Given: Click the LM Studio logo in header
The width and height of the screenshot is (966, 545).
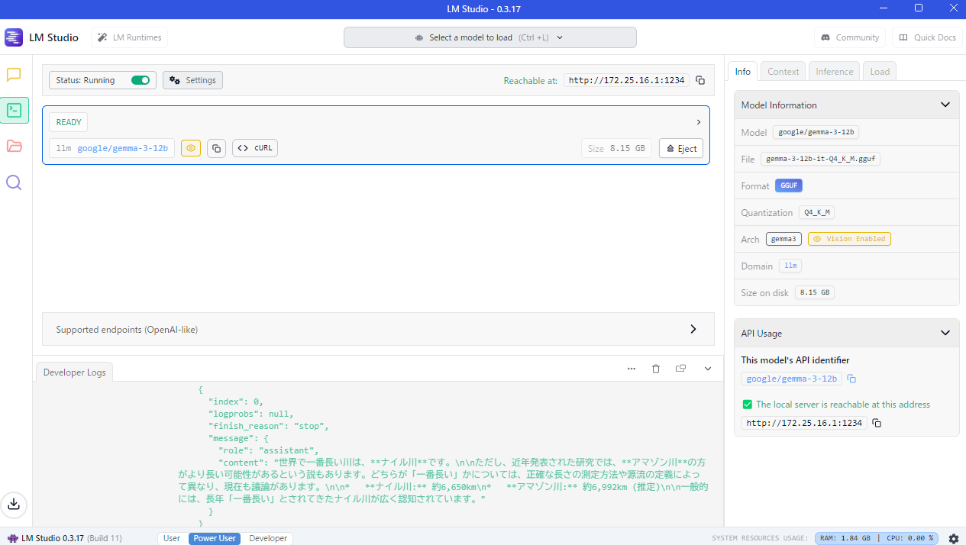Looking at the screenshot, I should pos(14,37).
